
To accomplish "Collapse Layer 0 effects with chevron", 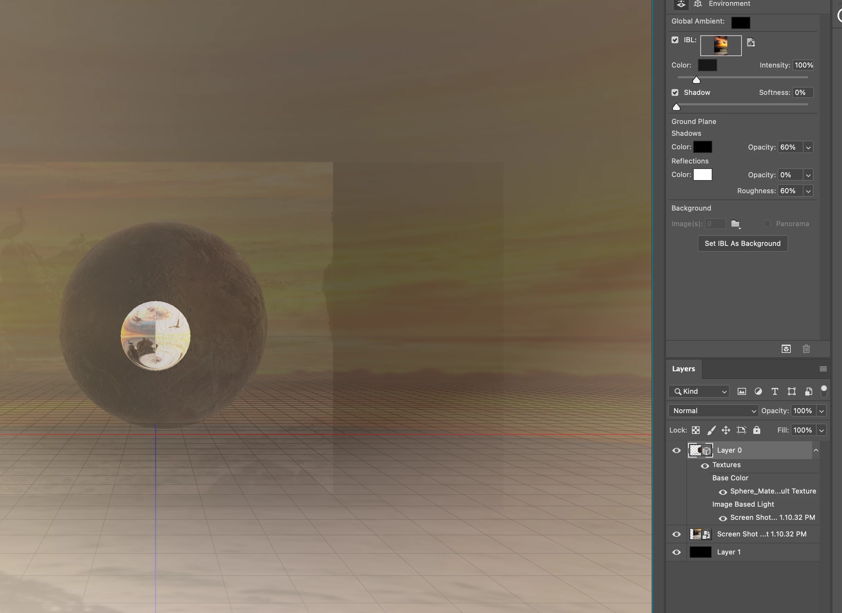I will [x=816, y=451].
